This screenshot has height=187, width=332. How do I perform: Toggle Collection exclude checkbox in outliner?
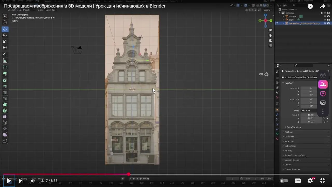click(x=322, y=13)
